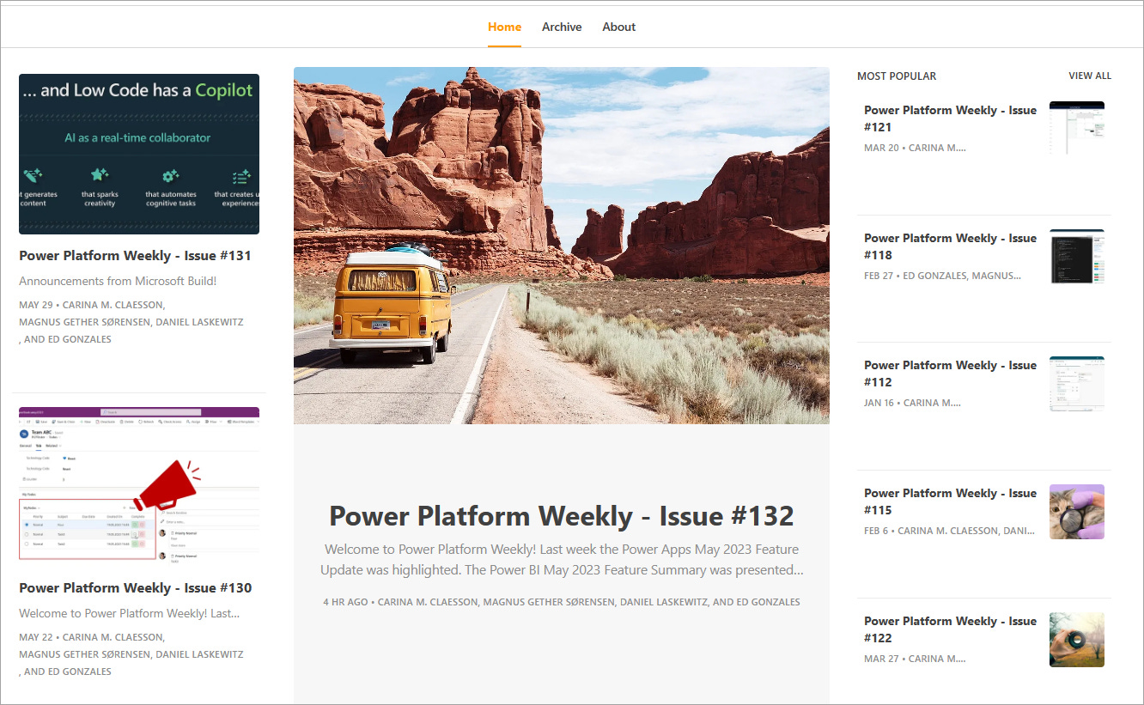Click the yellow van hero image

click(x=562, y=246)
